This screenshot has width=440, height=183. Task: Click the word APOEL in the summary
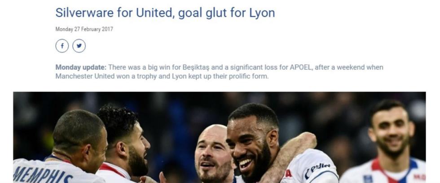pos(300,67)
